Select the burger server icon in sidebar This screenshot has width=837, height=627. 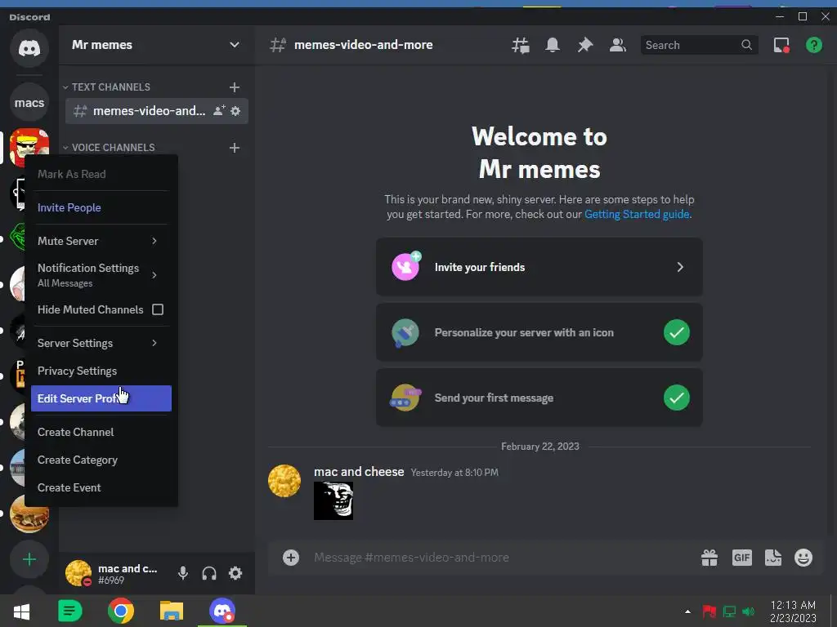click(x=29, y=514)
